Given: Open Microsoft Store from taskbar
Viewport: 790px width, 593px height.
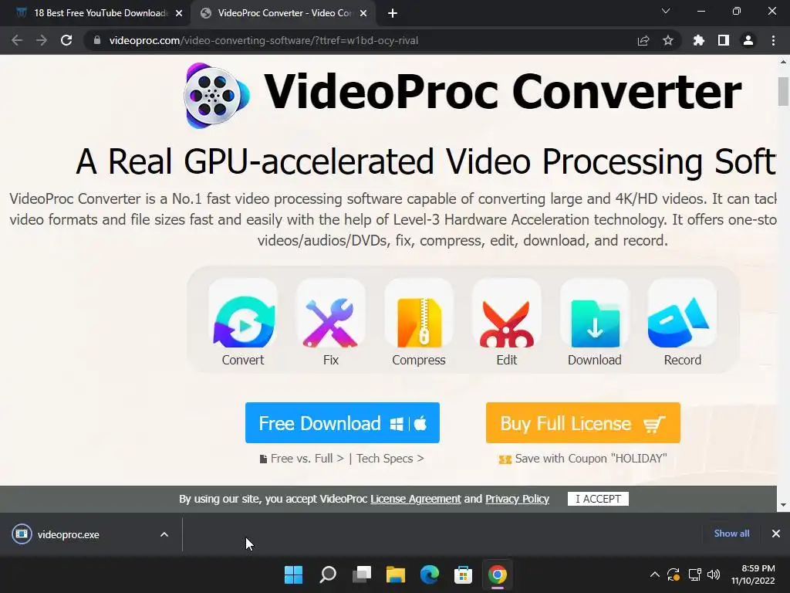Looking at the screenshot, I should pos(463,574).
